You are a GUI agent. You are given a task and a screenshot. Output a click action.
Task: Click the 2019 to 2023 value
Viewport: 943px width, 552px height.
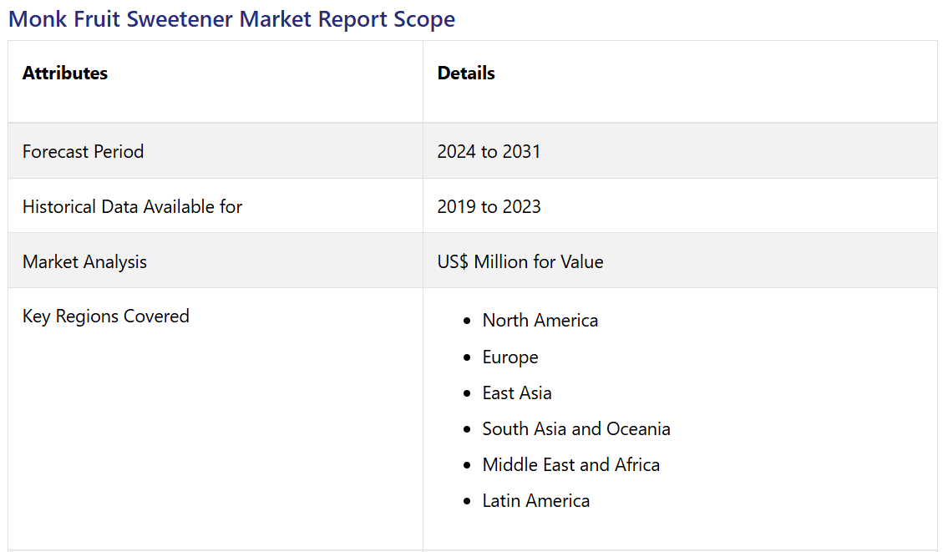pos(489,206)
